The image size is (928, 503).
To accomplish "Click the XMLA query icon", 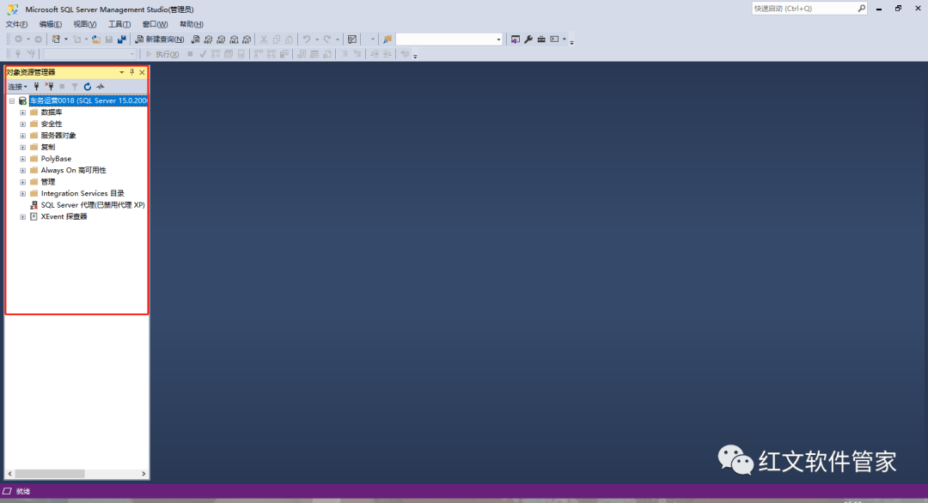I will tap(235, 39).
